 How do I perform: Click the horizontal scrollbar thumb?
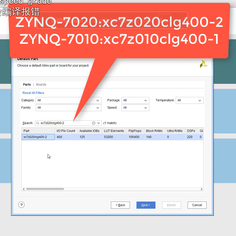[45, 189]
